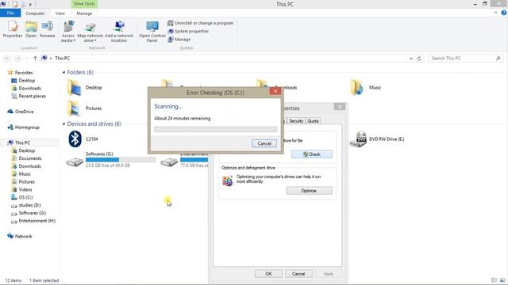Click Manage in System group
508x285 pixels.
pyautogui.click(x=179, y=40)
